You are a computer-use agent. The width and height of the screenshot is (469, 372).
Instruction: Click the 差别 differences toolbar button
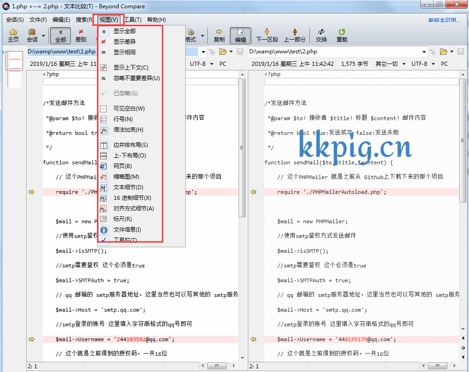tap(81, 35)
